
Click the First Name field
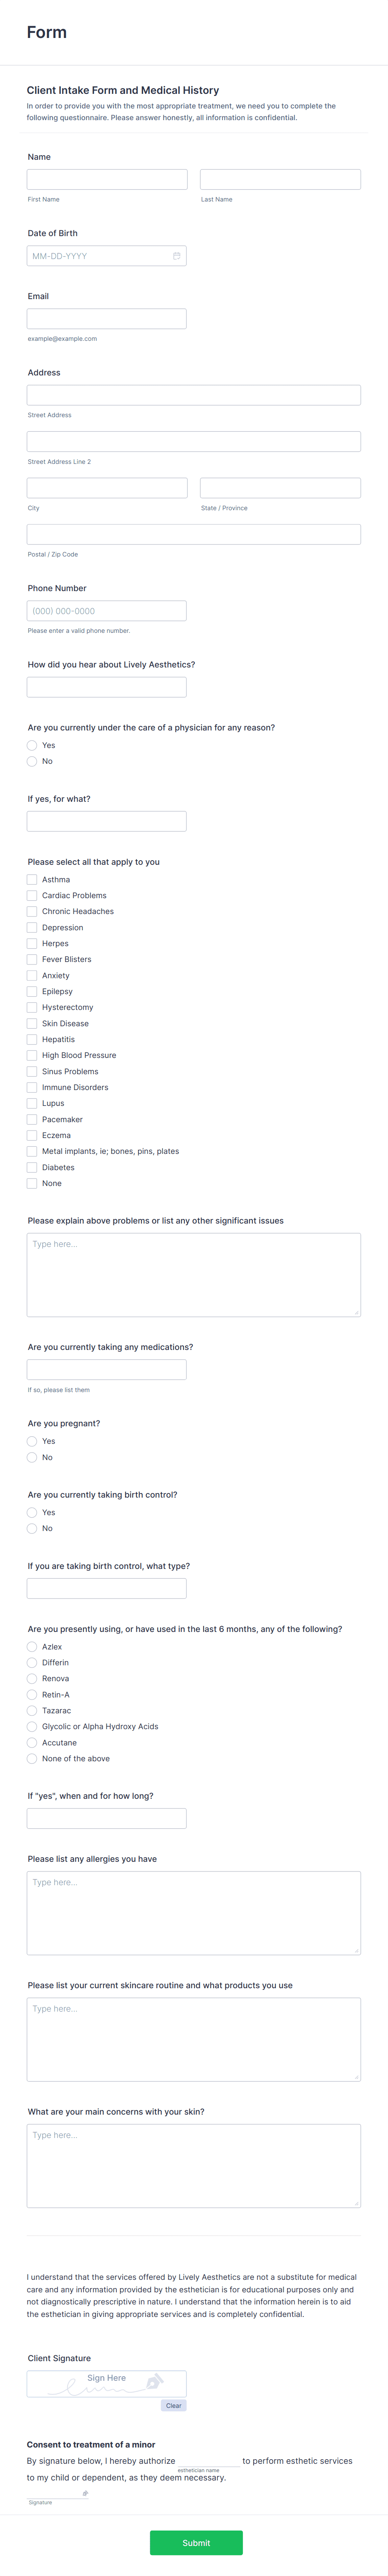tap(107, 179)
